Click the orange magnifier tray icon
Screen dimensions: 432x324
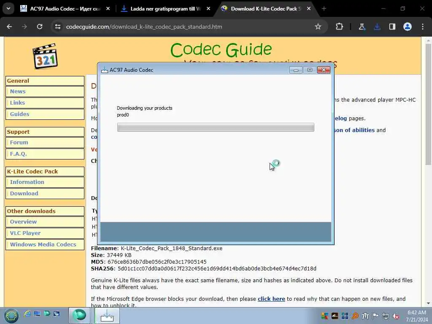[355, 316]
